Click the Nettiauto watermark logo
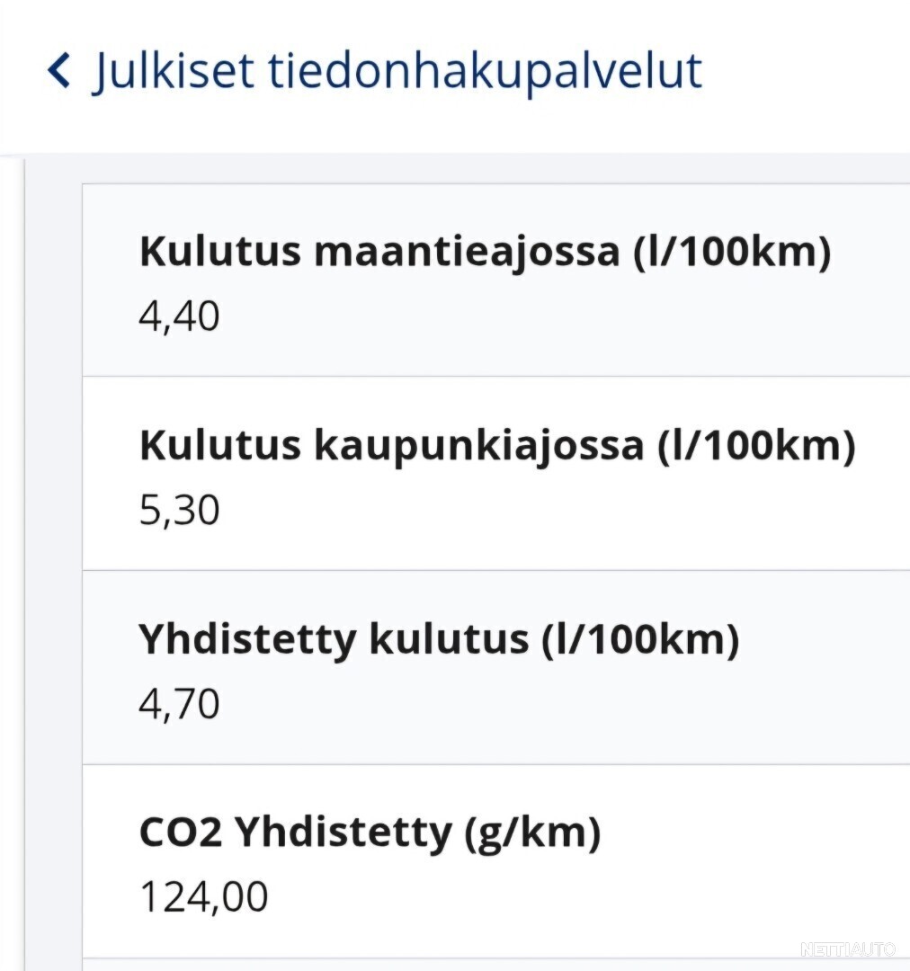This screenshot has width=910, height=971. [848, 949]
